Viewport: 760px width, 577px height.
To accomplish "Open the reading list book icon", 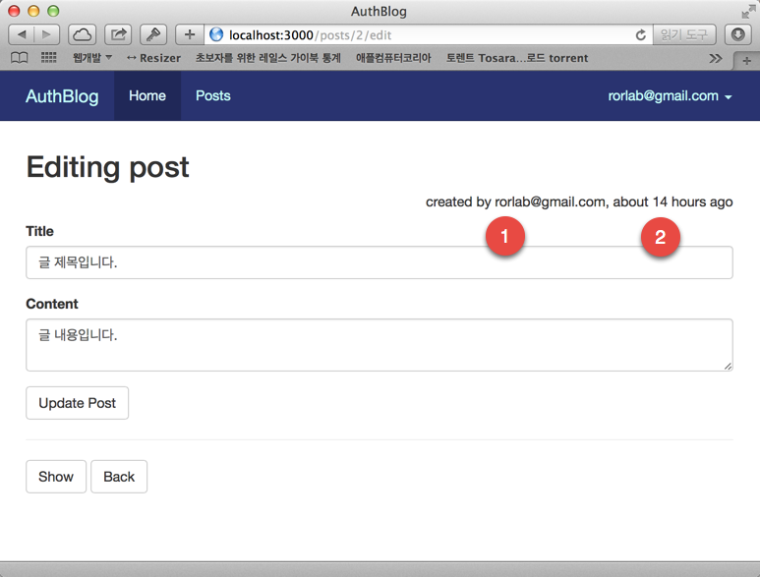I will pos(19,58).
